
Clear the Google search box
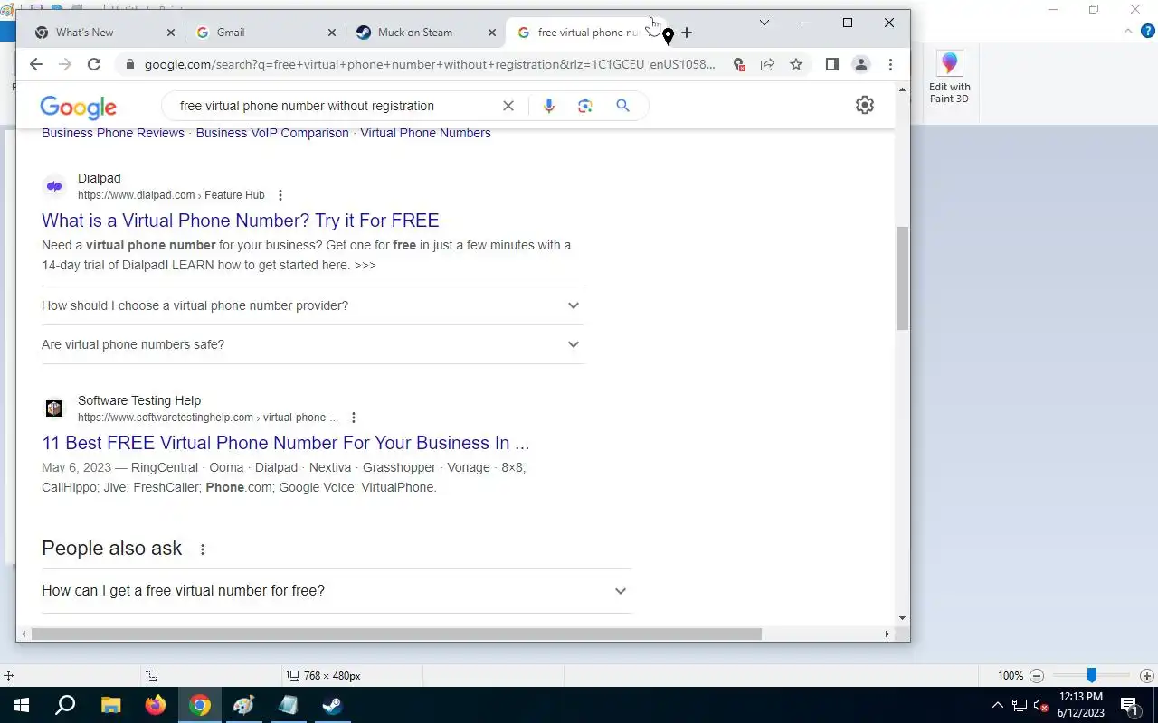[508, 106]
